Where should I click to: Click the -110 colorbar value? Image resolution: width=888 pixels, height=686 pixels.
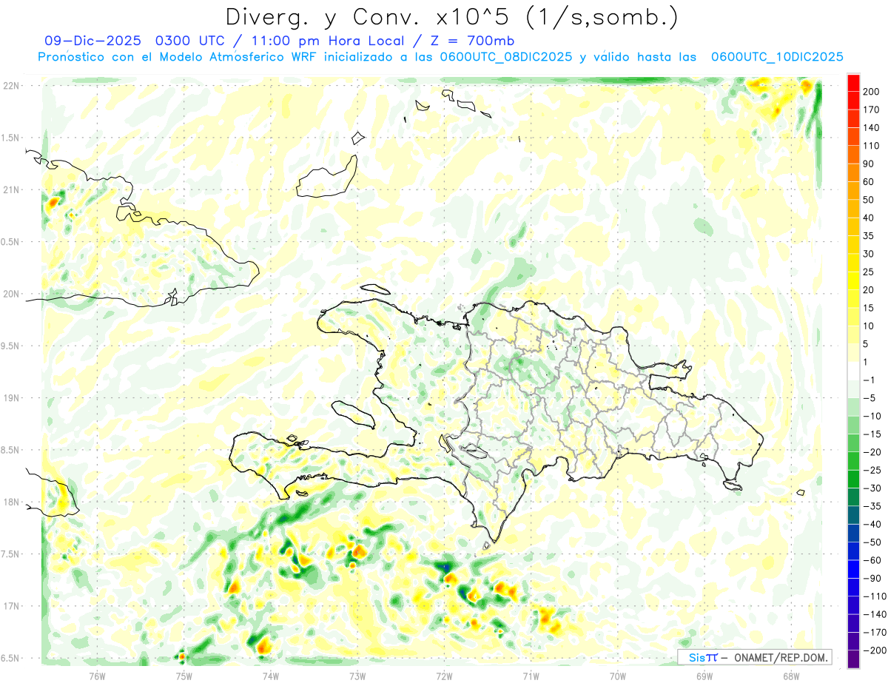click(875, 596)
